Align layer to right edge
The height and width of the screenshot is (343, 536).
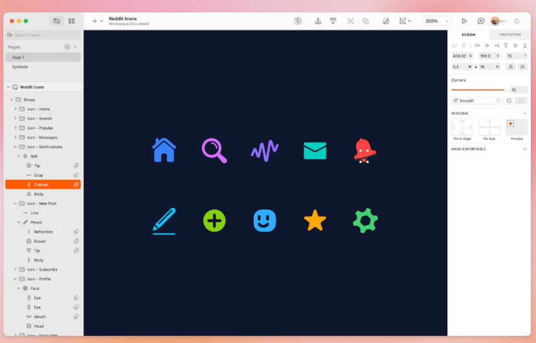coord(496,45)
